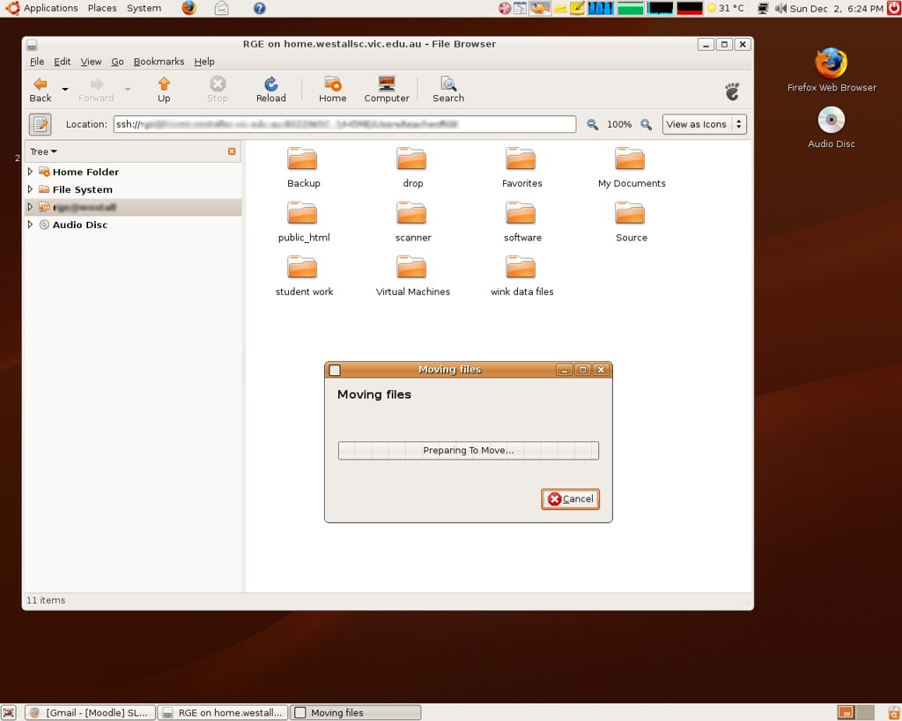
Task: Reload the current folder view
Action: pos(270,87)
